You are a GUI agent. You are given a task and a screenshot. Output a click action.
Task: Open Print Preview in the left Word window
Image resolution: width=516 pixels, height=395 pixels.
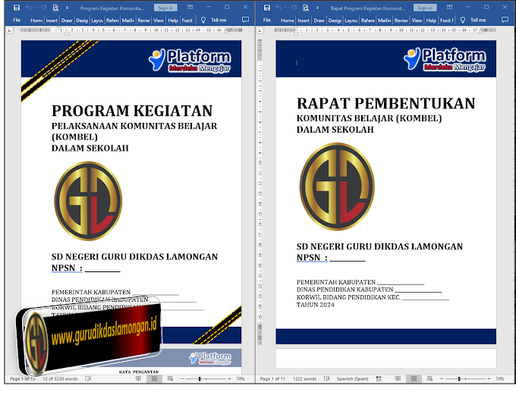point(55,8)
